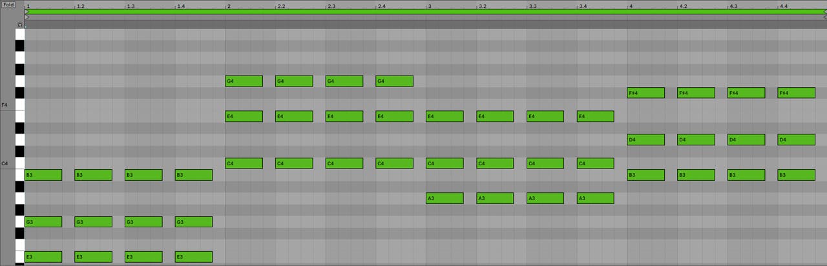This screenshot has height=266, width=827.
Task: Toggle the Fold button
Action: 8,5
